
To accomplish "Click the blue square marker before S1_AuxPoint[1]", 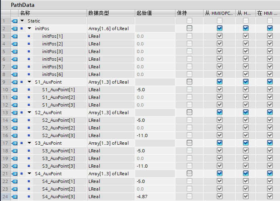I will click(x=29, y=90).
